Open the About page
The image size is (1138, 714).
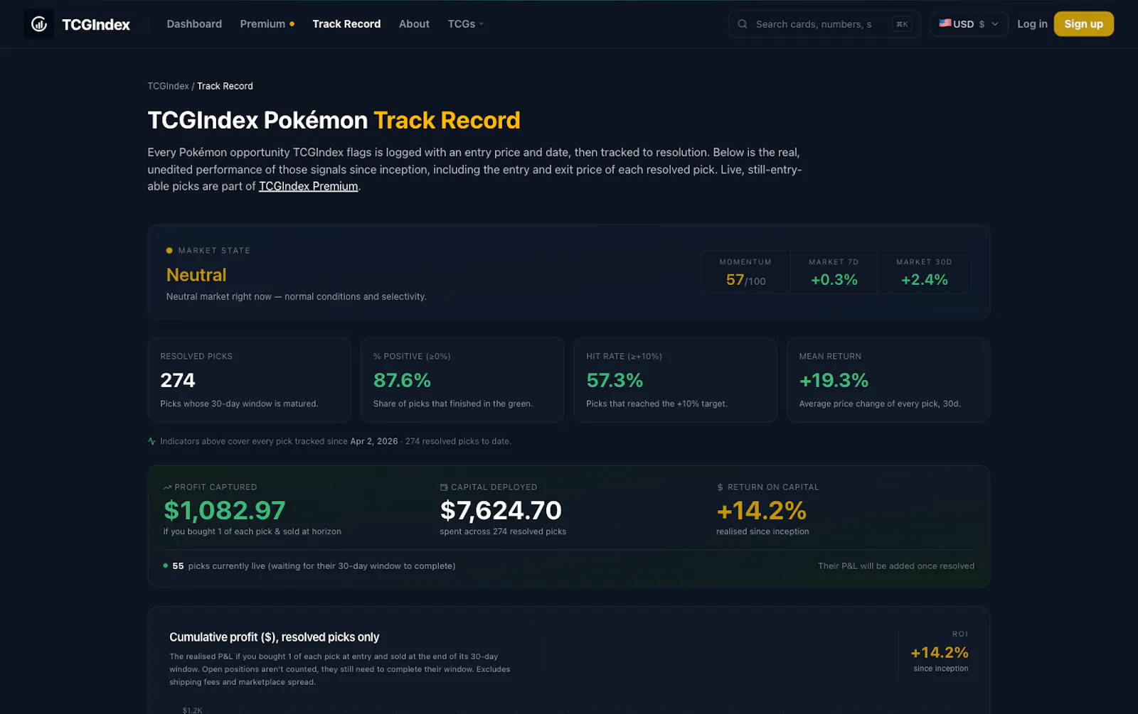click(414, 24)
